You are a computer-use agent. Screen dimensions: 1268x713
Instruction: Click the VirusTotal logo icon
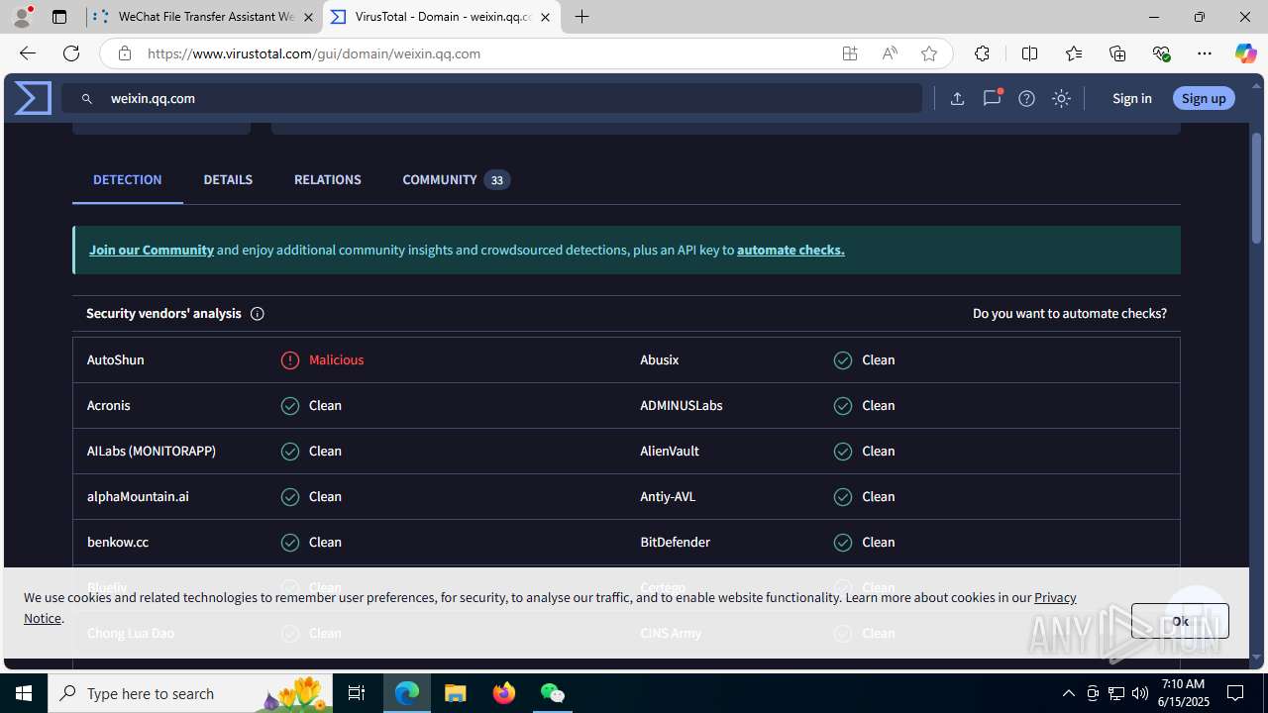tap(33, 98)
